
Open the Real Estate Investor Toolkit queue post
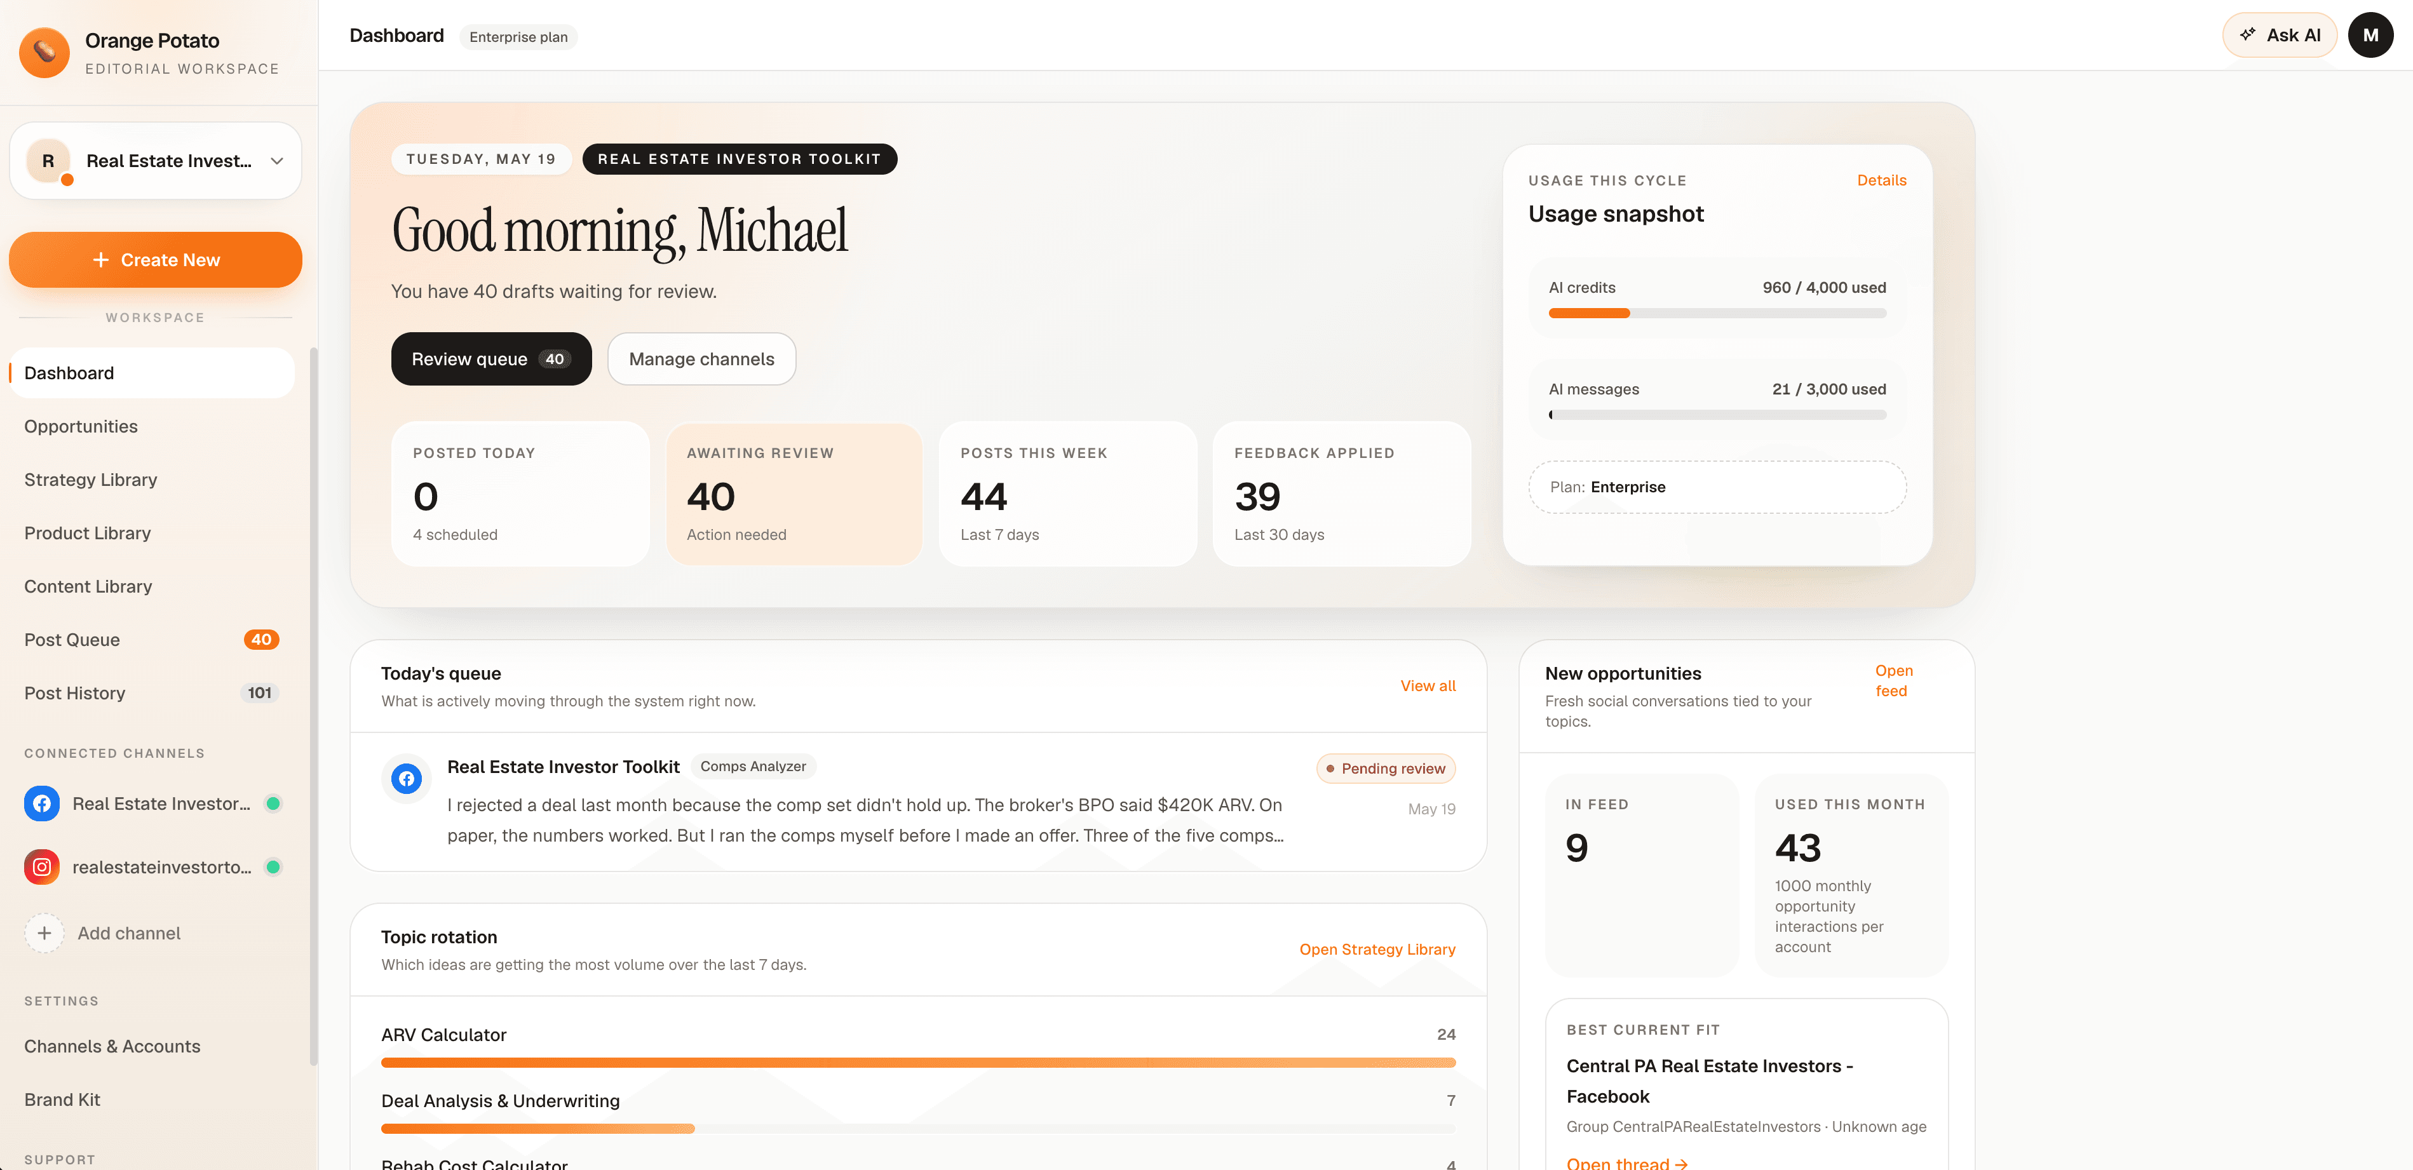(918, 802)
